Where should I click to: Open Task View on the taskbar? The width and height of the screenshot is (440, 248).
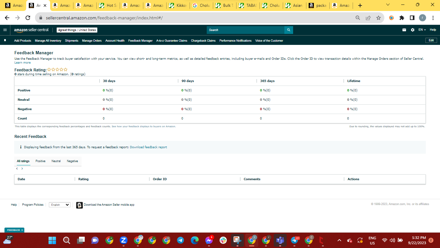pyautogui.click(x=81, y=240)
